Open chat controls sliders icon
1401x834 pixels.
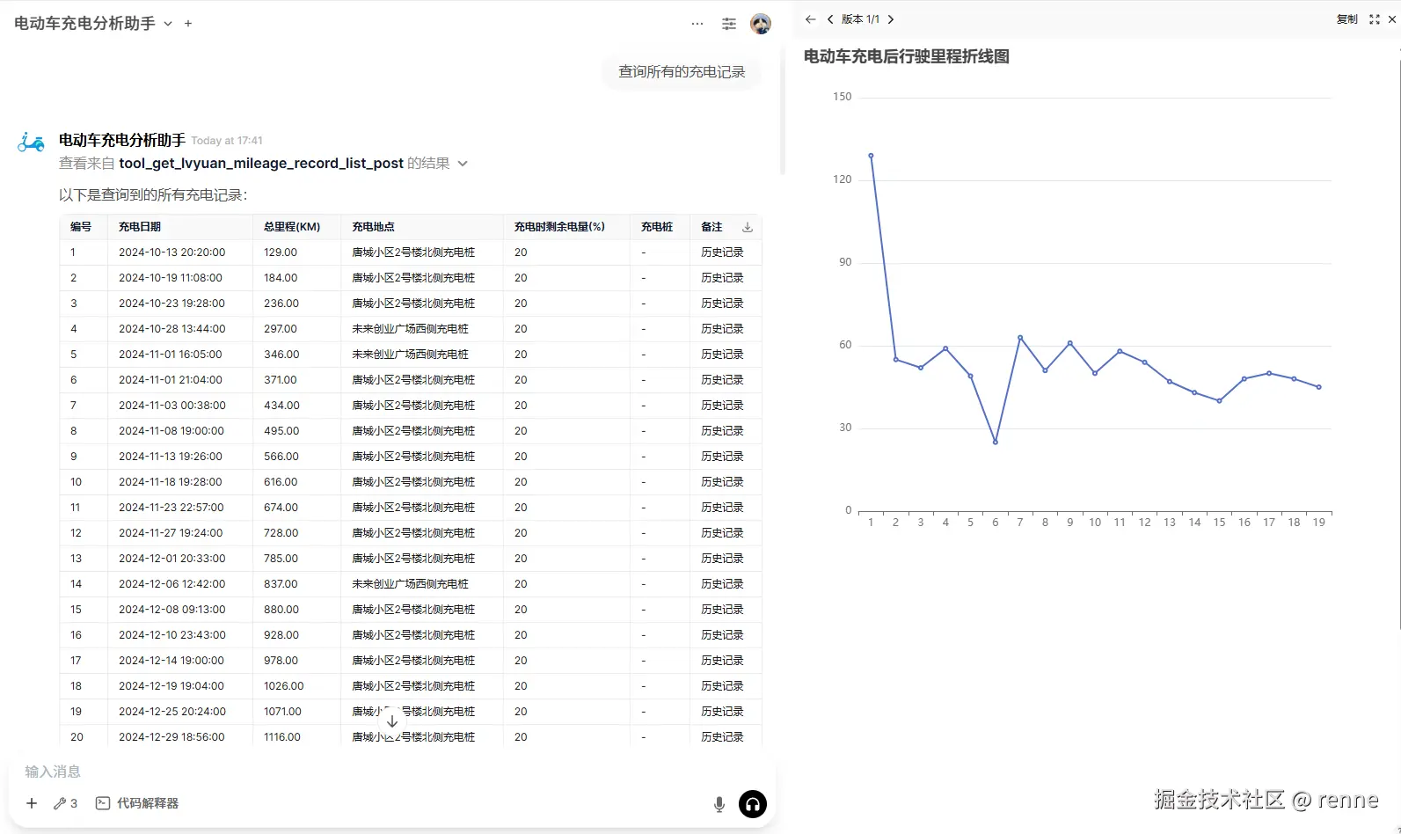(729, 24)
